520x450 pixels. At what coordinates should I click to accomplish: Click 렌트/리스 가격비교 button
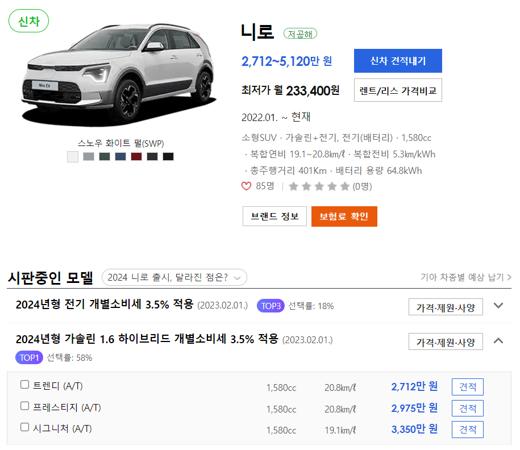[x=398, y=90]
